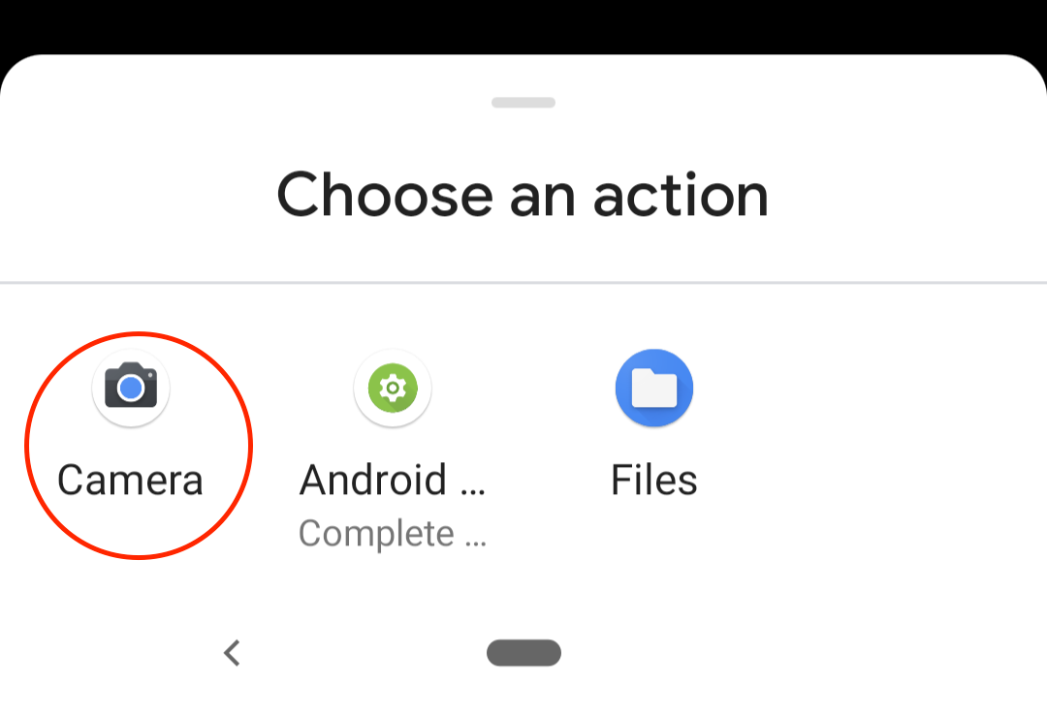The width and height of the screenshot is (1047, 716).
Task: Select the Camera text label
Action: 130,480
